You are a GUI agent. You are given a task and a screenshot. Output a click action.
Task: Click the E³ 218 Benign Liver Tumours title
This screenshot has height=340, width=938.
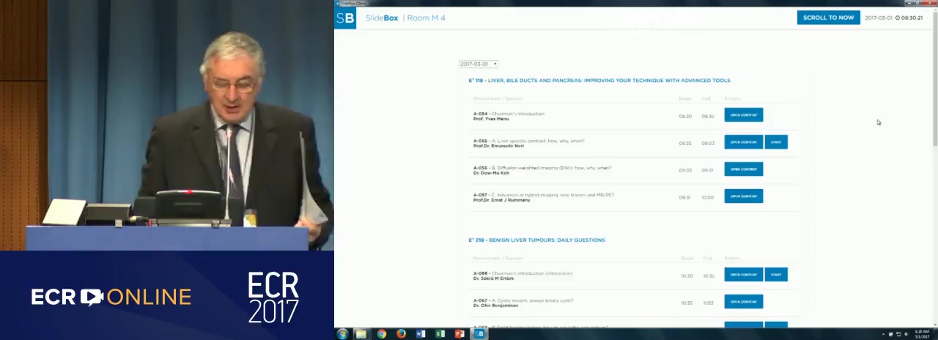(x=536, y=240)
